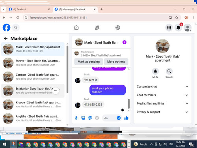Send a thumbs-up like

click(x=126, y=118)
